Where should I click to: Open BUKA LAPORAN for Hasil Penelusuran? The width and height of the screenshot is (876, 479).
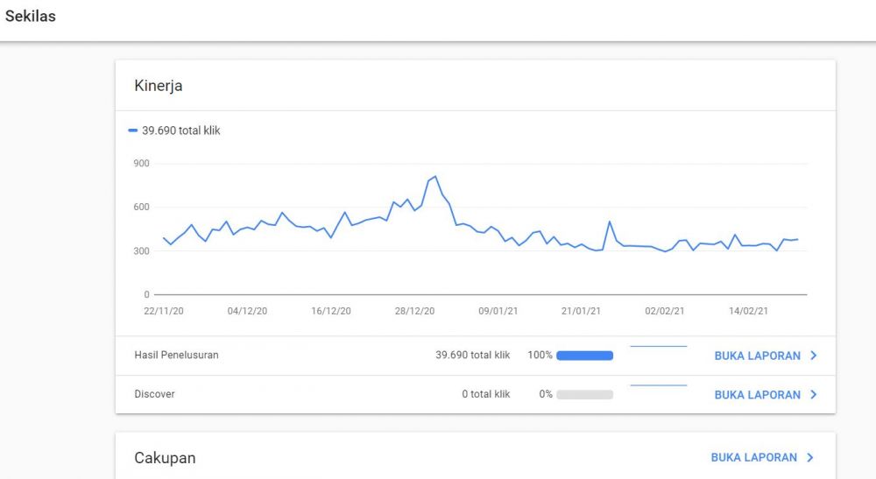pos(757,356)
